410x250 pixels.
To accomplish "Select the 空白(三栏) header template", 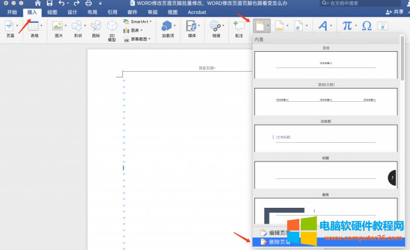I will coord(326,101).
